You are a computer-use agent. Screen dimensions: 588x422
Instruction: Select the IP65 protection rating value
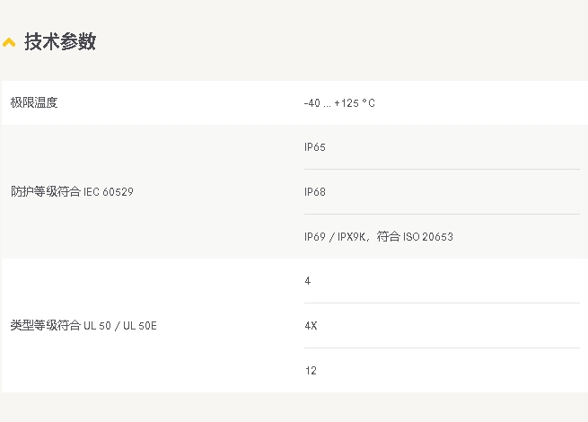point(315,147)
